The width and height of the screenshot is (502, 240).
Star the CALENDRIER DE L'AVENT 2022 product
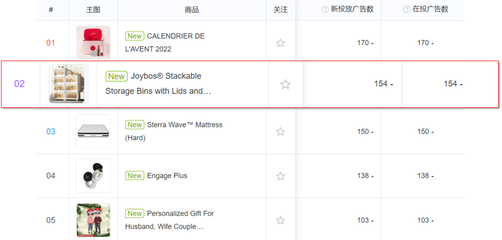[x=280, y=43]
